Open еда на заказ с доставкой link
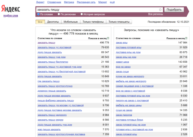 [130, 91]
